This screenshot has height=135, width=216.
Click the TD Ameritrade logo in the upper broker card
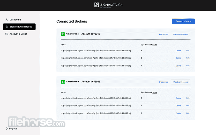point(70,34)
